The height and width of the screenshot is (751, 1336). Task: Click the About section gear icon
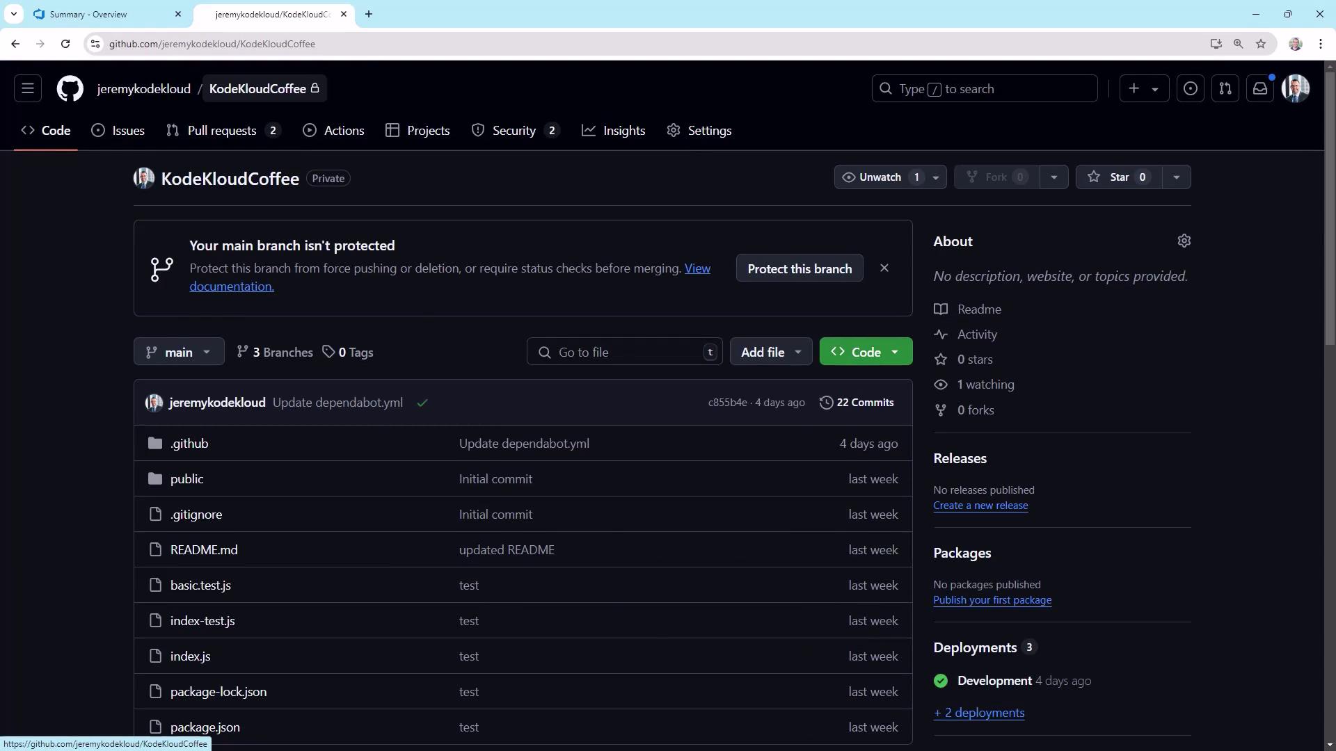[x=1184, y=241]
